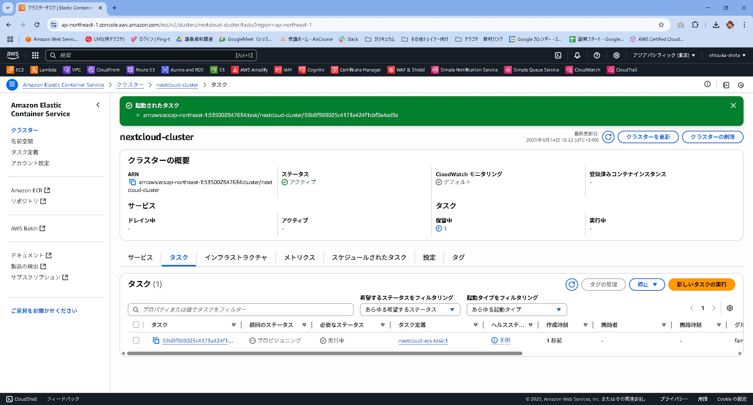Open the VPC shortcut in favorites bar
753x405 pixels.
click(72, 70)
